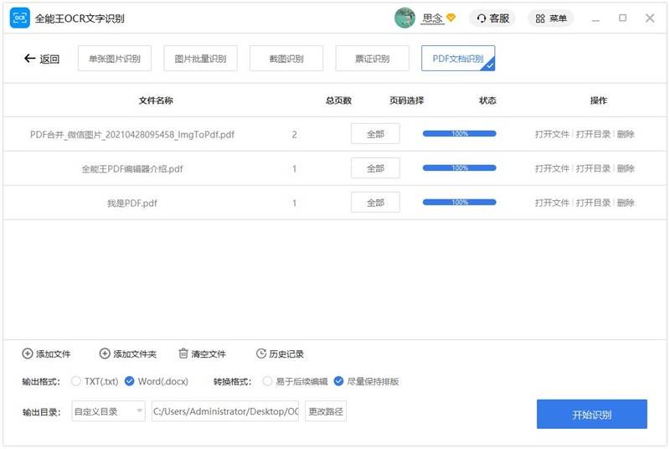Minimize the OCR window
Viewport: 670px width, 449px height.
tap(595, 18)
